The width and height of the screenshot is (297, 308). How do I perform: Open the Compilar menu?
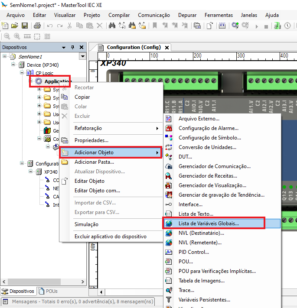[119, 15]
